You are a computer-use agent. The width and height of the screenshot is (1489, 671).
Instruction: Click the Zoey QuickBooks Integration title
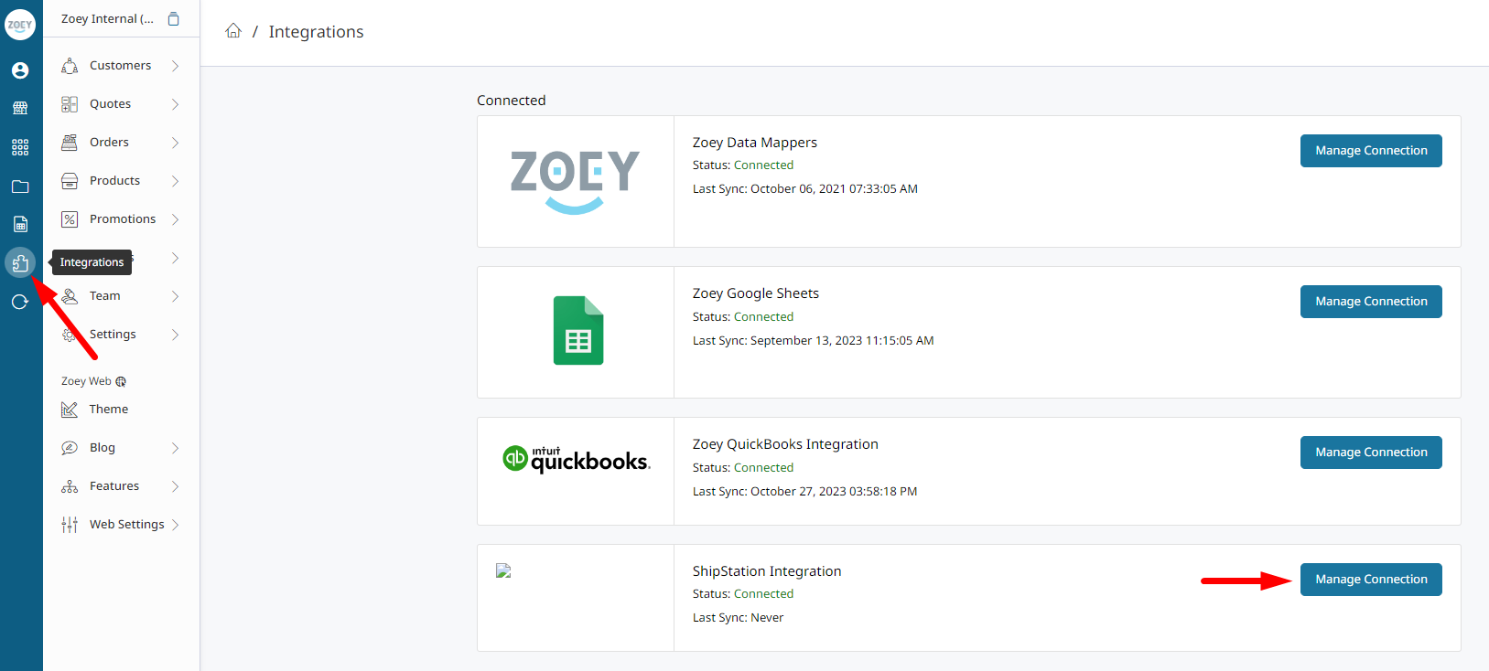785,444
